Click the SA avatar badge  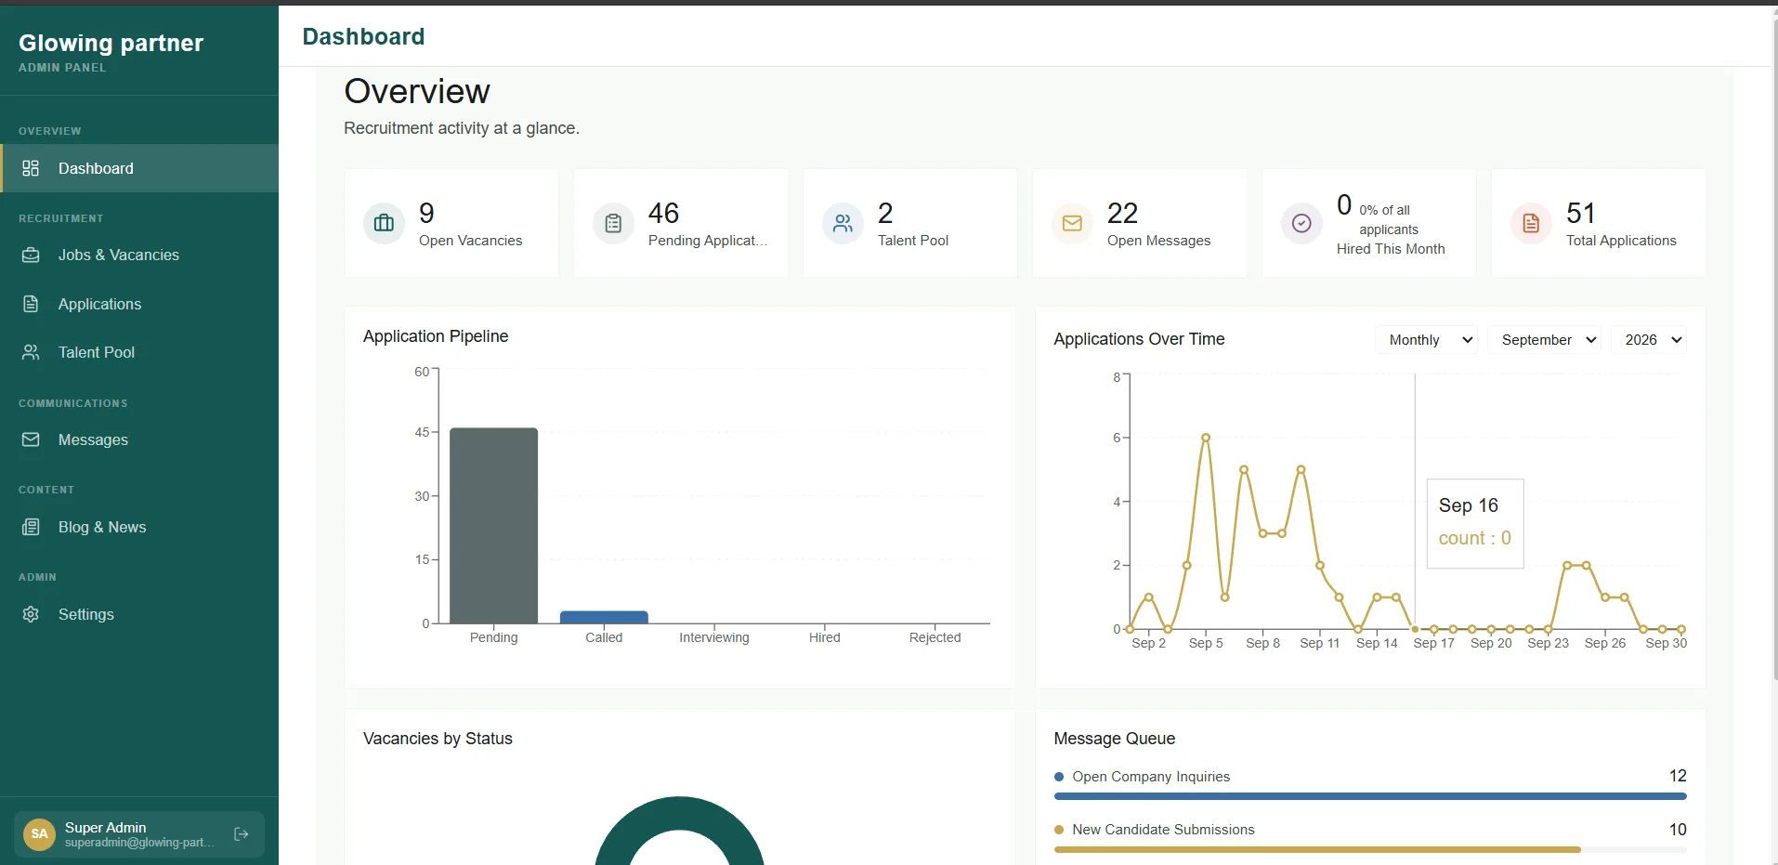point(39,834)
